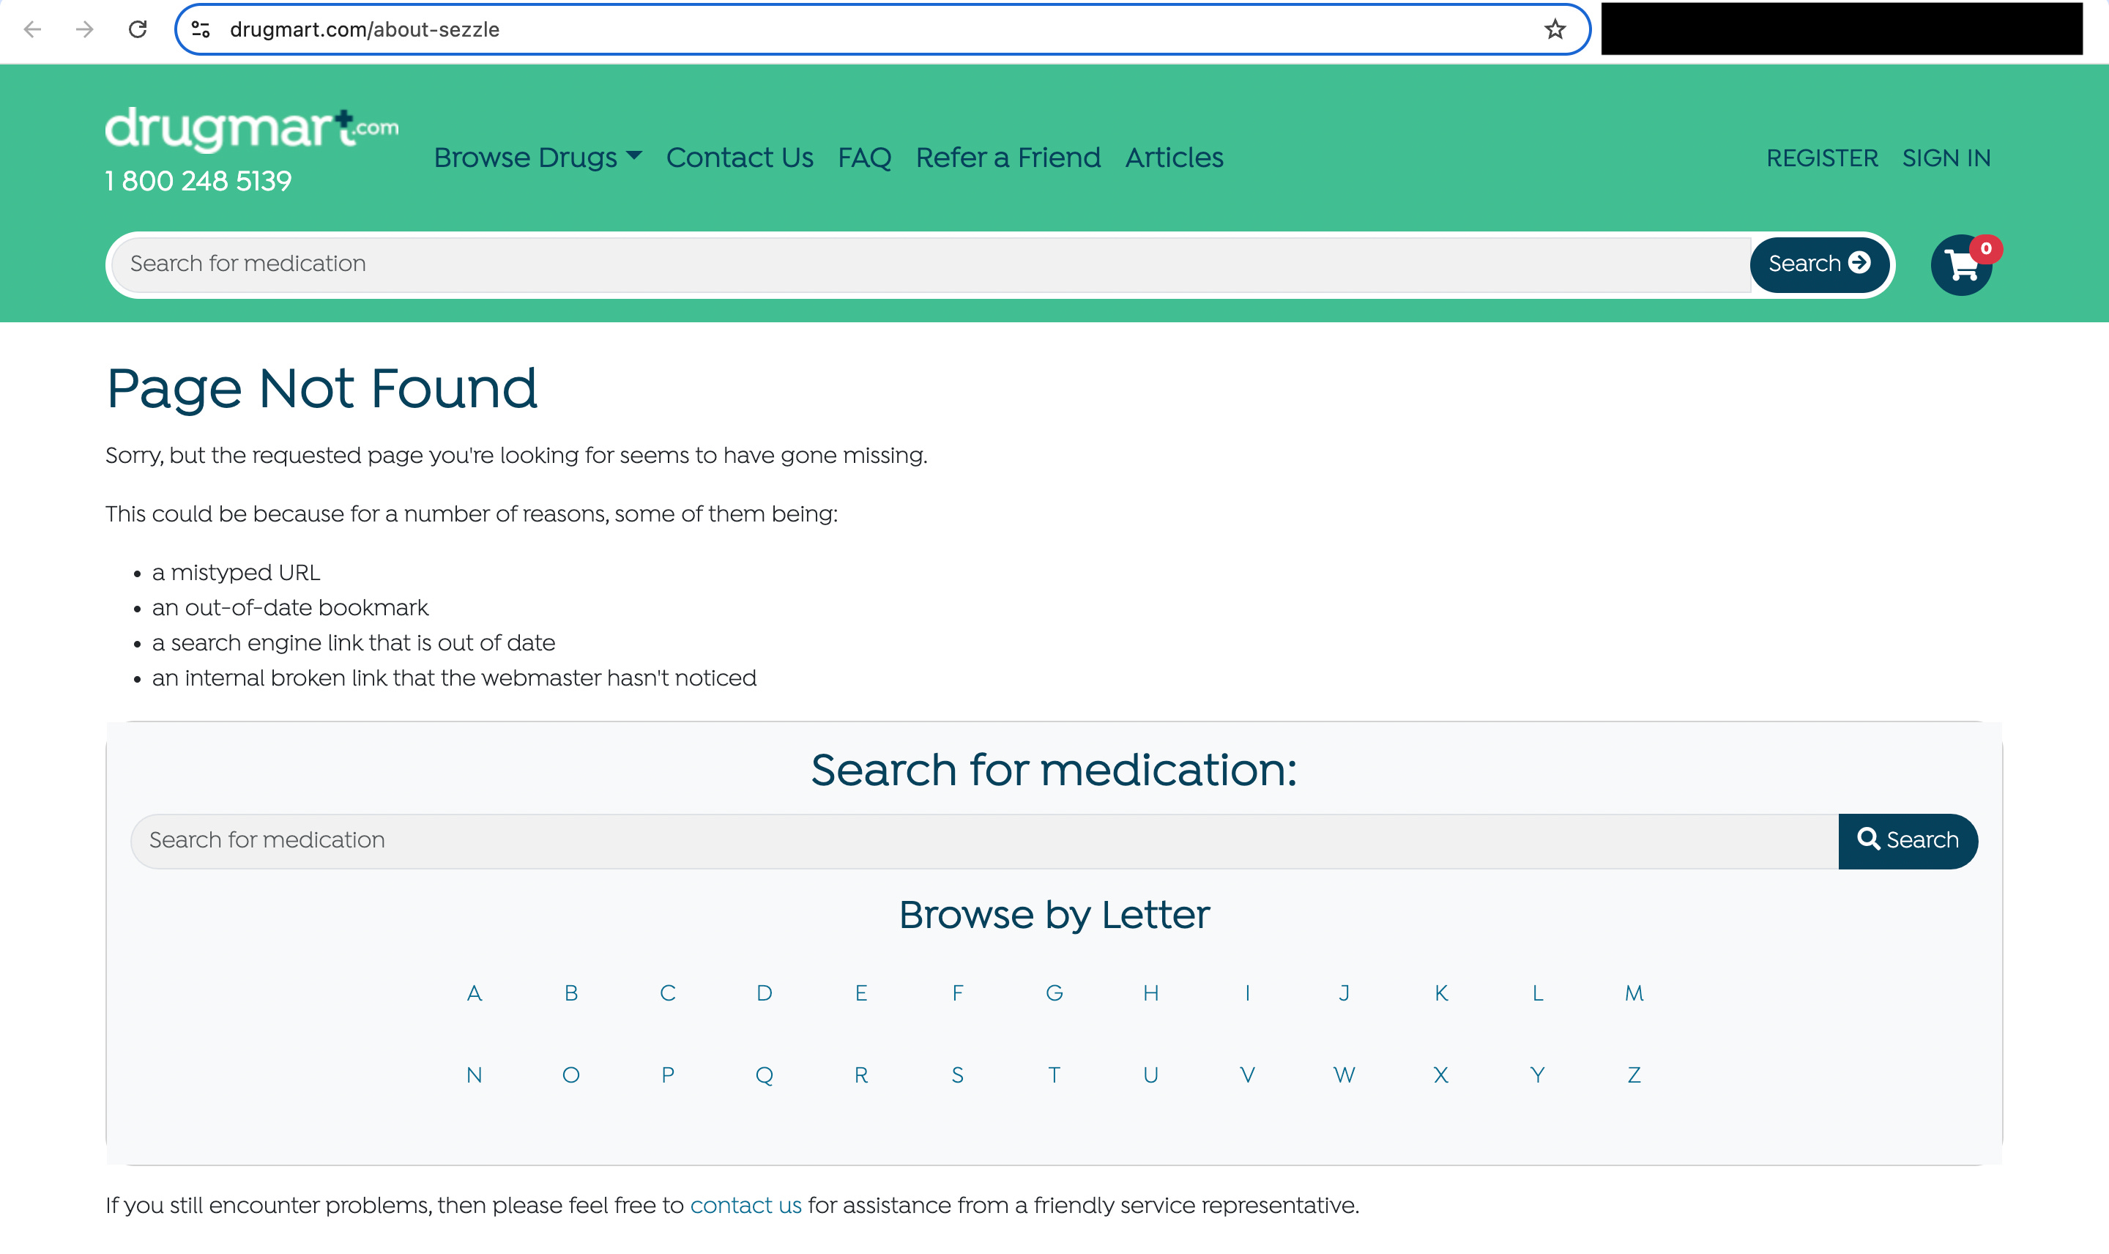Open the shopping cart icon
This screenshot has height=1254, width=2109.
click(1961, 265)
